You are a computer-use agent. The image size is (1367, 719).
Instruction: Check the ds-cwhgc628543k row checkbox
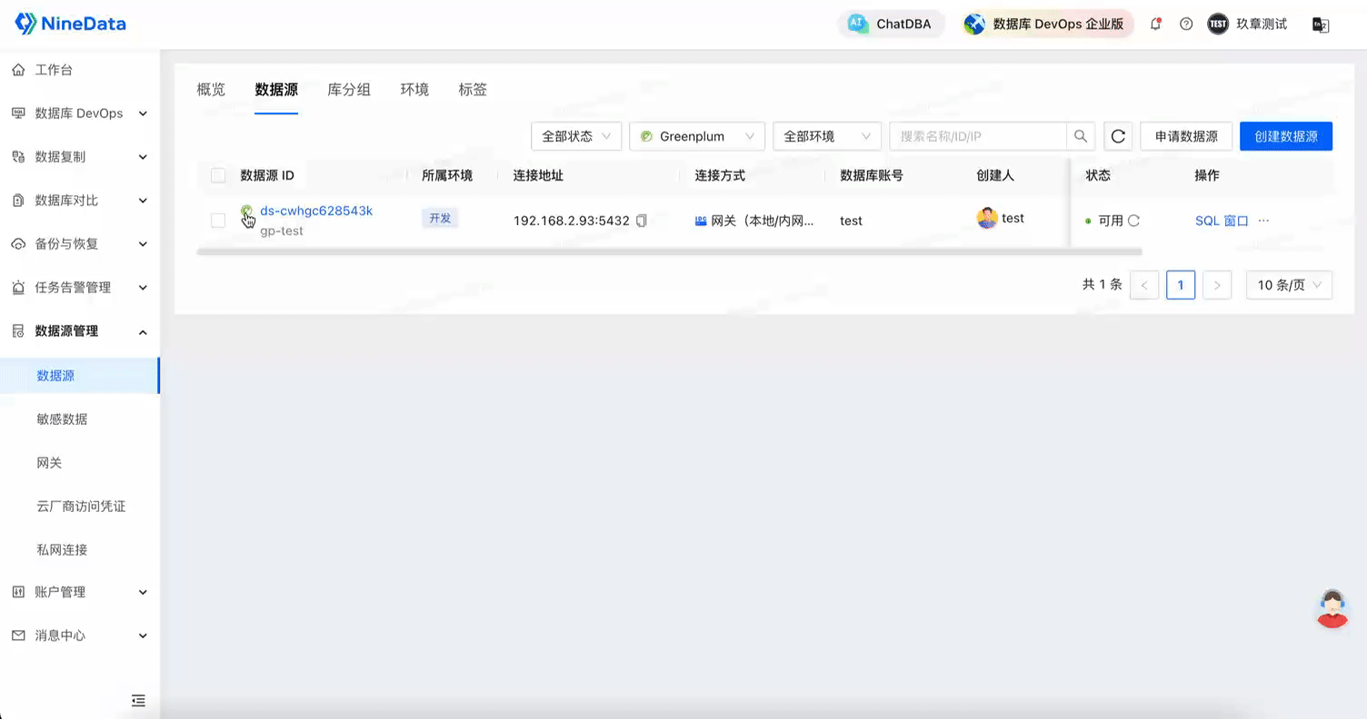pos(218,221)
